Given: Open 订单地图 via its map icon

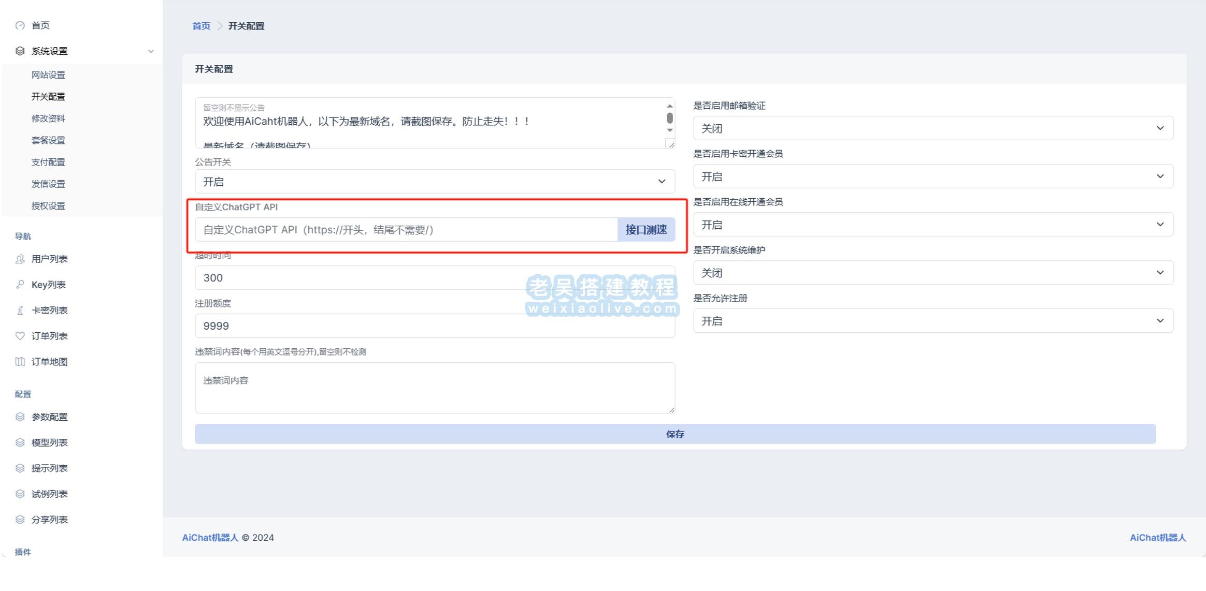Looking at the screenshot, I should point(20,361).
